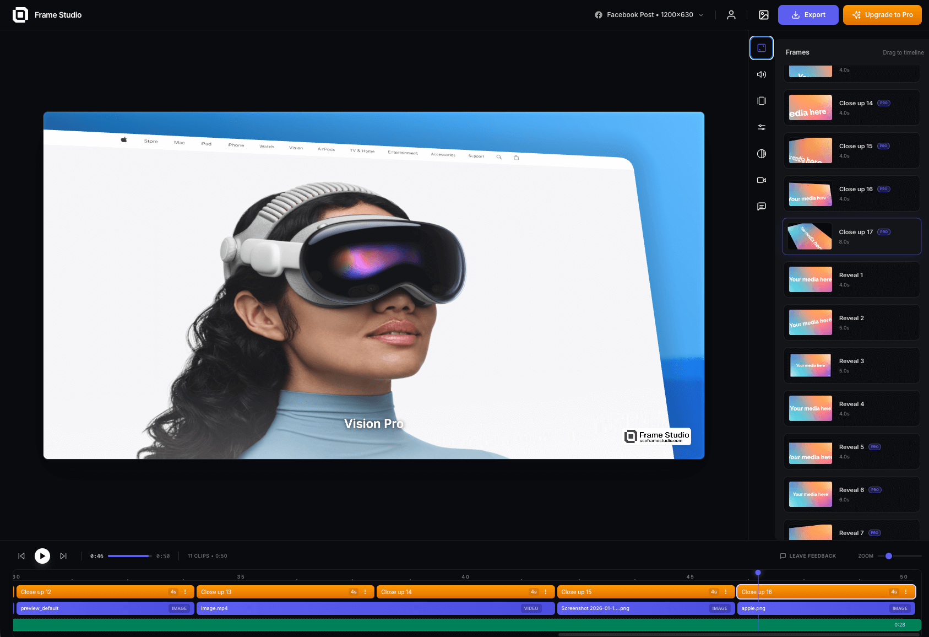Click the image media icon near Export

[x=763, y=15]
